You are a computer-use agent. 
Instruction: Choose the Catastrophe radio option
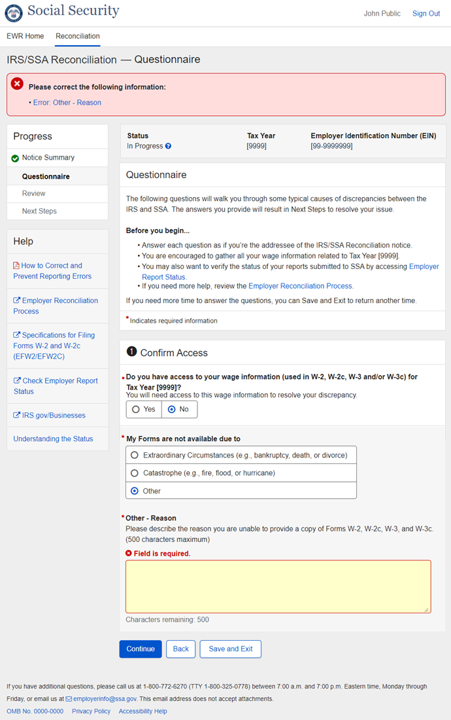pyautogui.click(x=135, y=473)
